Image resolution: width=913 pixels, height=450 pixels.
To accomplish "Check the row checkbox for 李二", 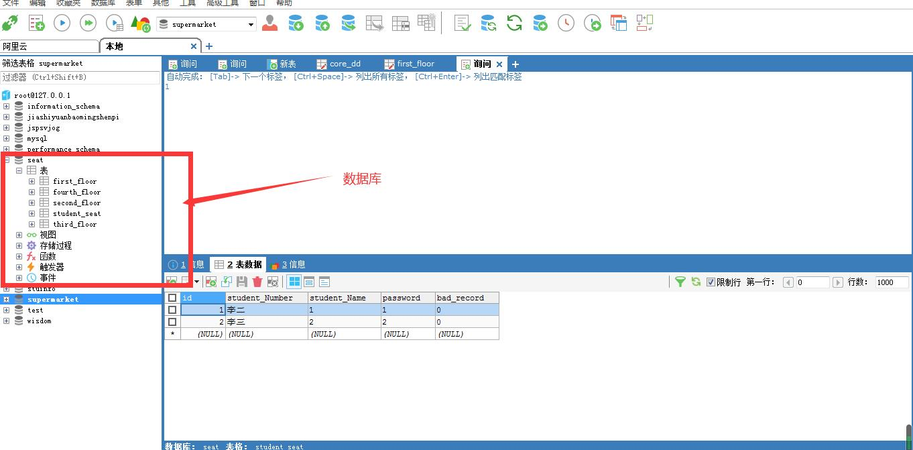I will pos(172,310).
